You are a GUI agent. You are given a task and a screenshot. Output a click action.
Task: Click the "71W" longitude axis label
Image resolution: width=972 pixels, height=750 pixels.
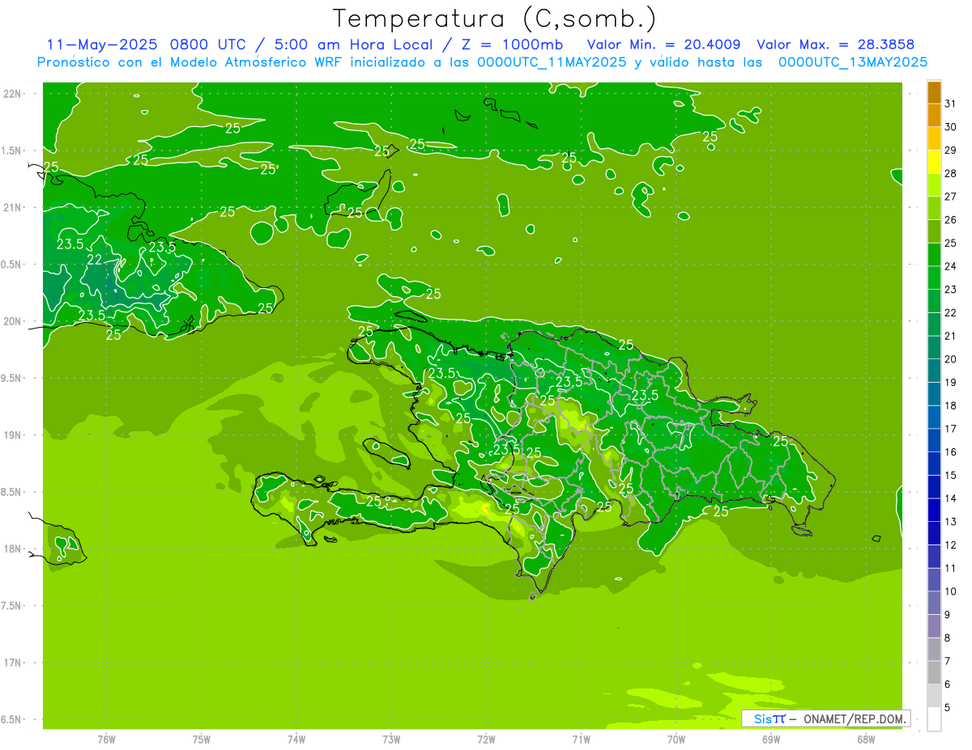581,739
